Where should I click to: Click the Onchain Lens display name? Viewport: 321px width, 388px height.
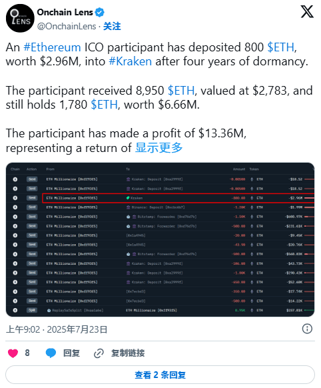click(65, 12)
